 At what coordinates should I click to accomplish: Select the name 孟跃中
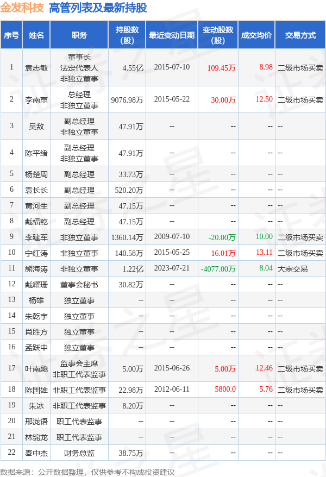pos(36,348)
